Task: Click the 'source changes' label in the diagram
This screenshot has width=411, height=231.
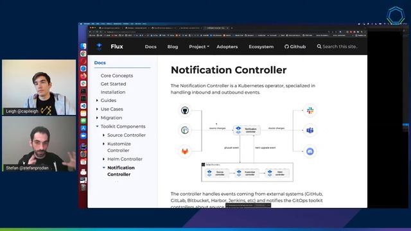Action: tap(217, 128)
